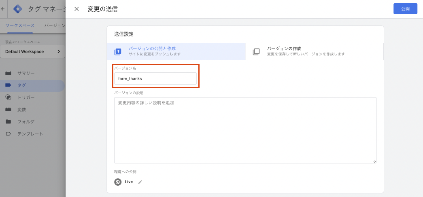The image size is (423, 197).
Task: Switch to the ワークスペース tab
Action: (20, 25)
